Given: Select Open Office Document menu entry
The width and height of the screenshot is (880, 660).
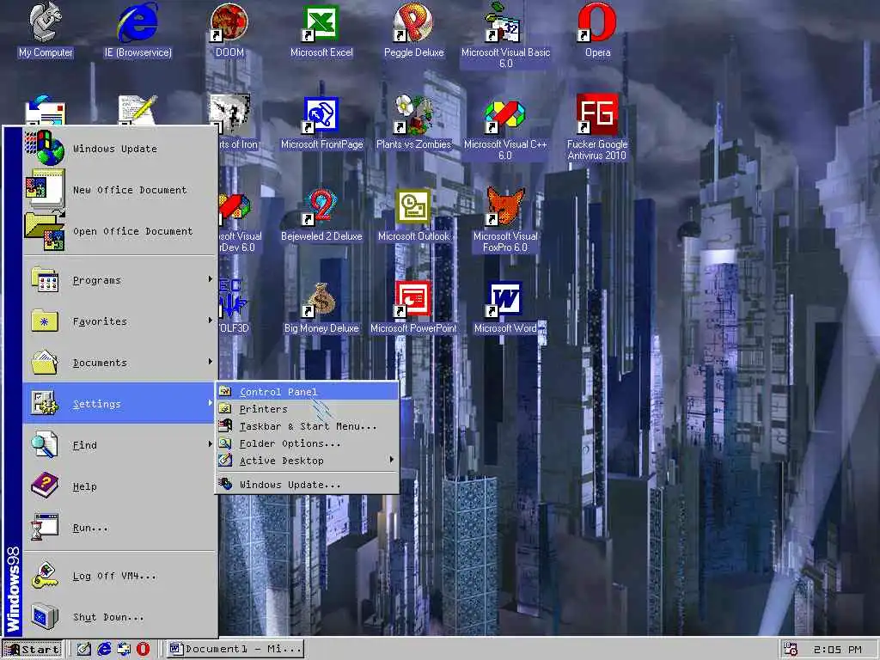Looking at the screenshot, I should click(x=119, y=231).
